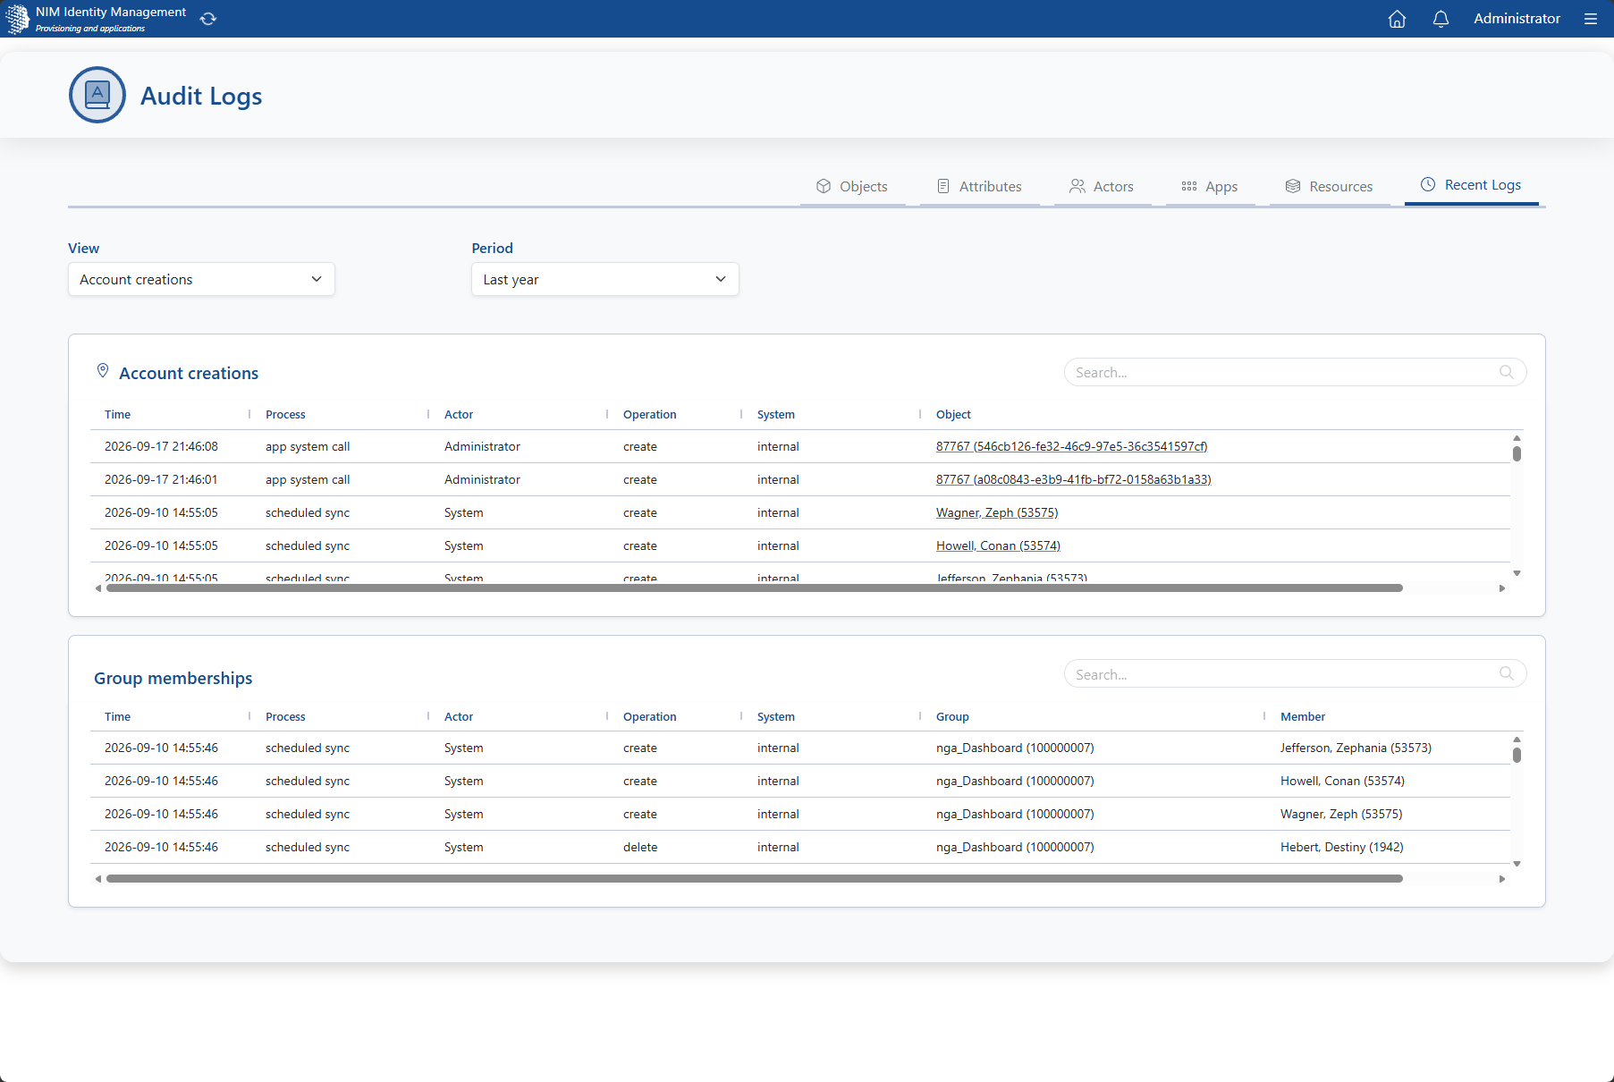This screenshot has width=1614, height=1082.
Task: Open notifications bell icon
Action: pyautogui.click(x=1441, y=19)
